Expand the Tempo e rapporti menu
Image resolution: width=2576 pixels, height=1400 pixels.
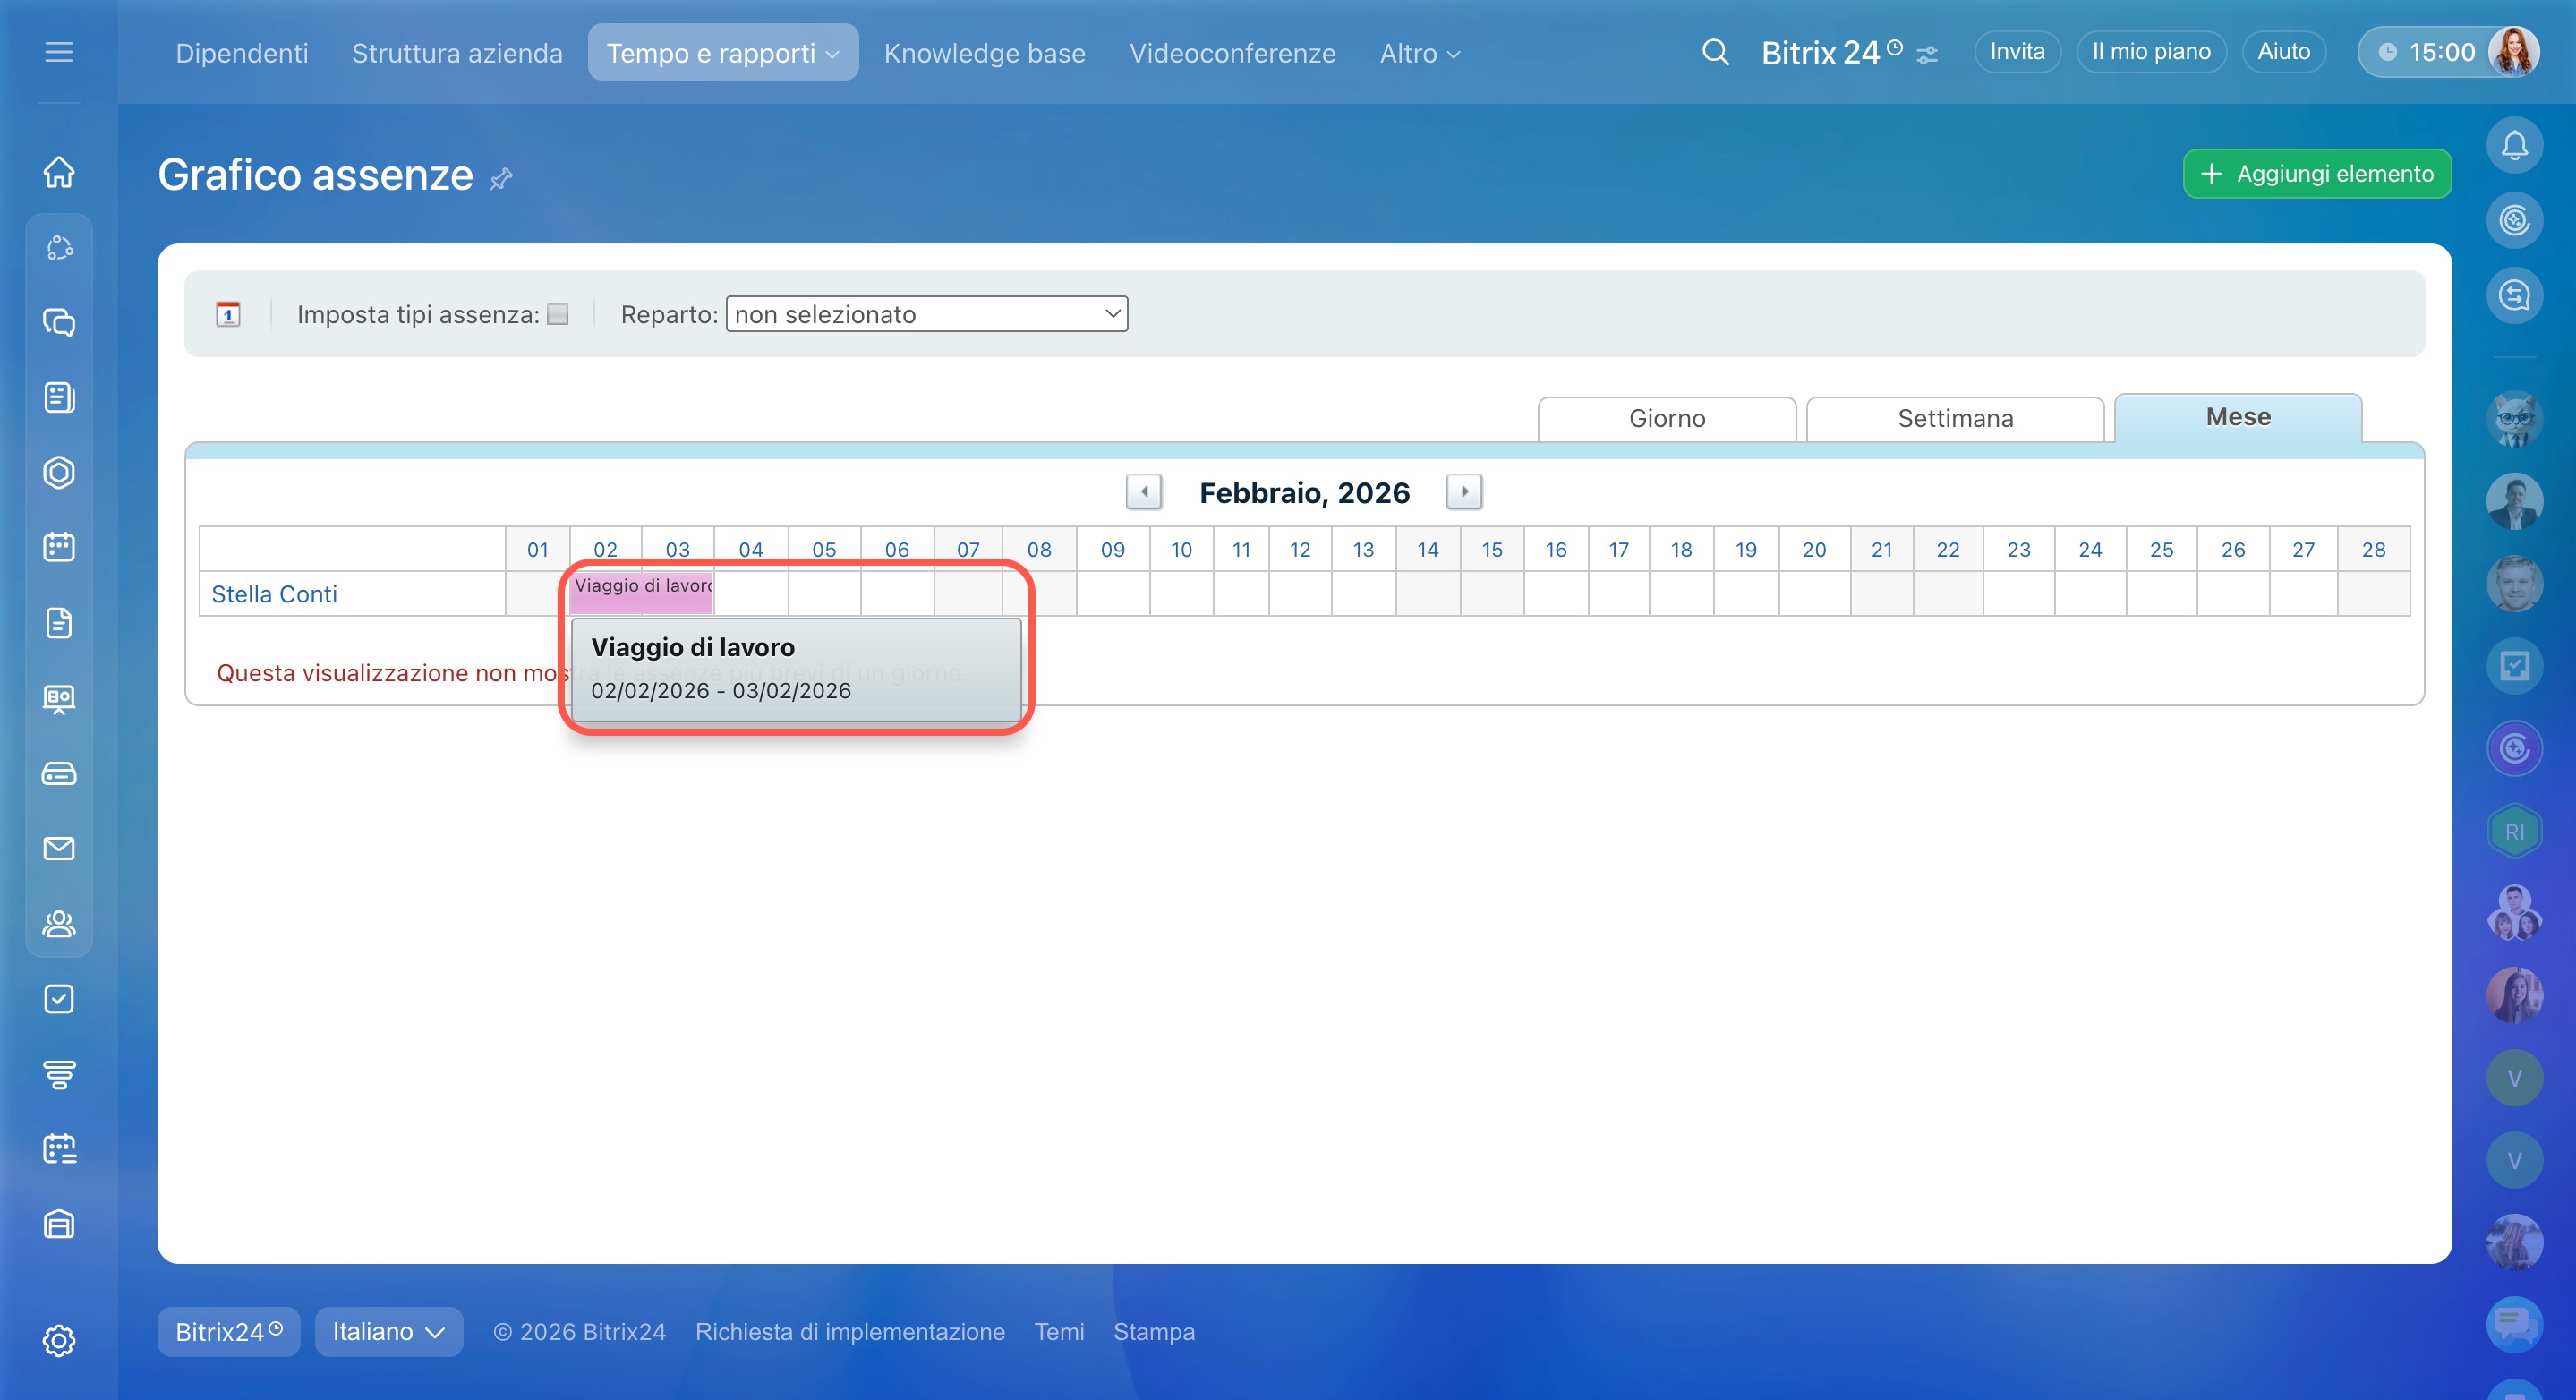[722, 53]
